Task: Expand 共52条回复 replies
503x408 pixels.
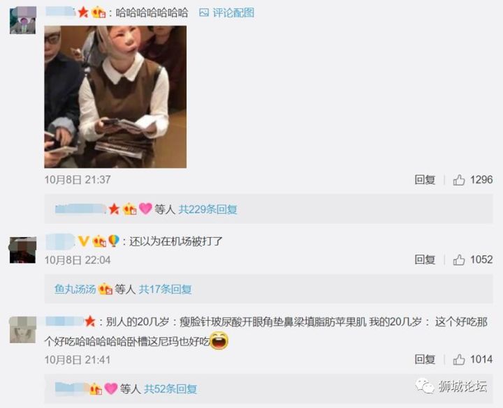Action: coord(170,389)
